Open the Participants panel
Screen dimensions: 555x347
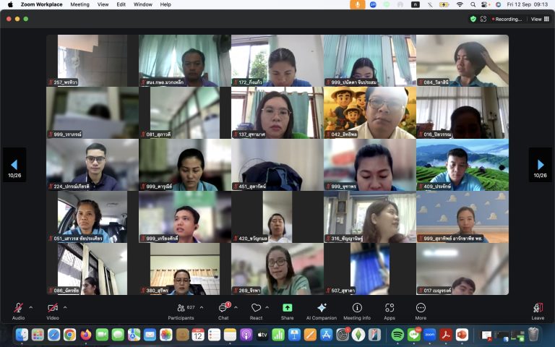(181, 309)
